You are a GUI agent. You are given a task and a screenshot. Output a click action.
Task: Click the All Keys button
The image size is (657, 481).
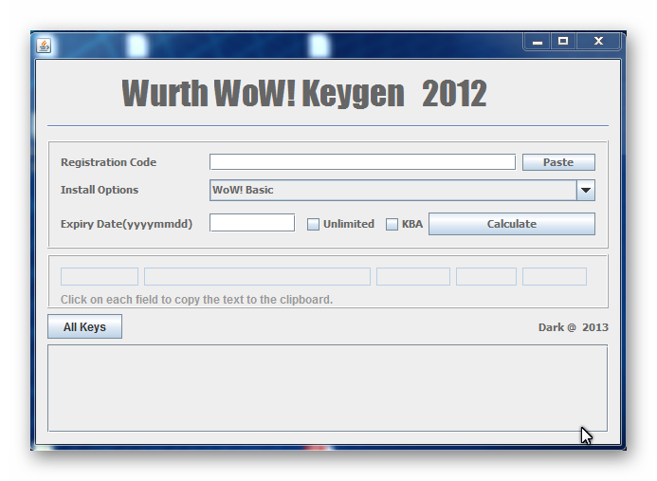point(84,326)
